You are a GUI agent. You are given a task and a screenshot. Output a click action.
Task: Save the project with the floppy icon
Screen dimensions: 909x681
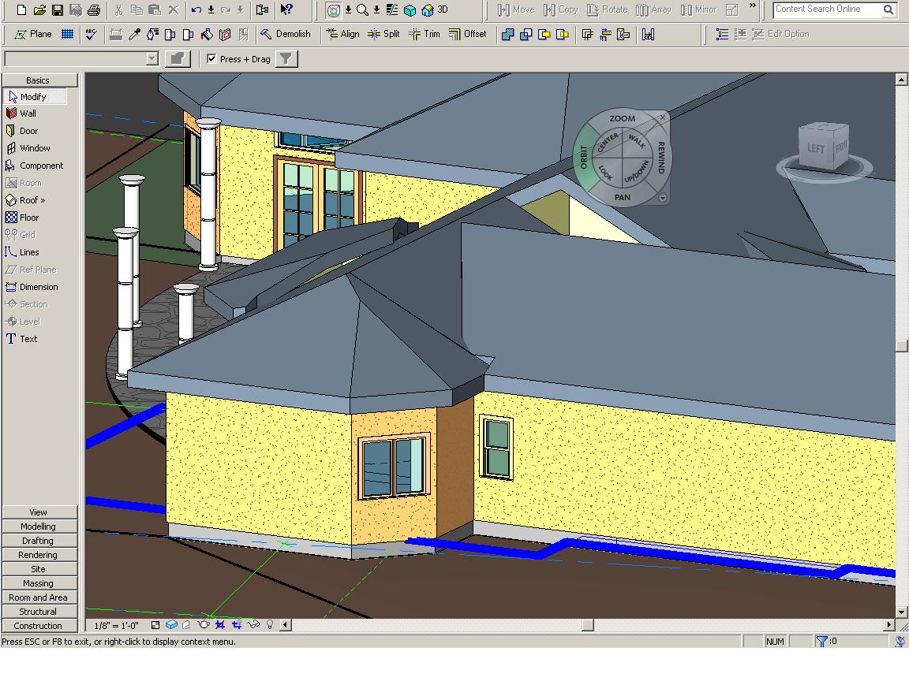point(58,9)
